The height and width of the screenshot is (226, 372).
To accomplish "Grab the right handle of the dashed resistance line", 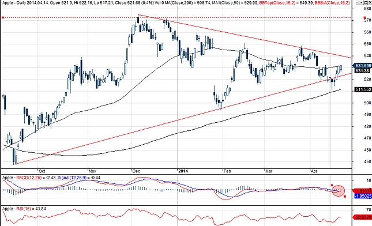I will point(365,17).
